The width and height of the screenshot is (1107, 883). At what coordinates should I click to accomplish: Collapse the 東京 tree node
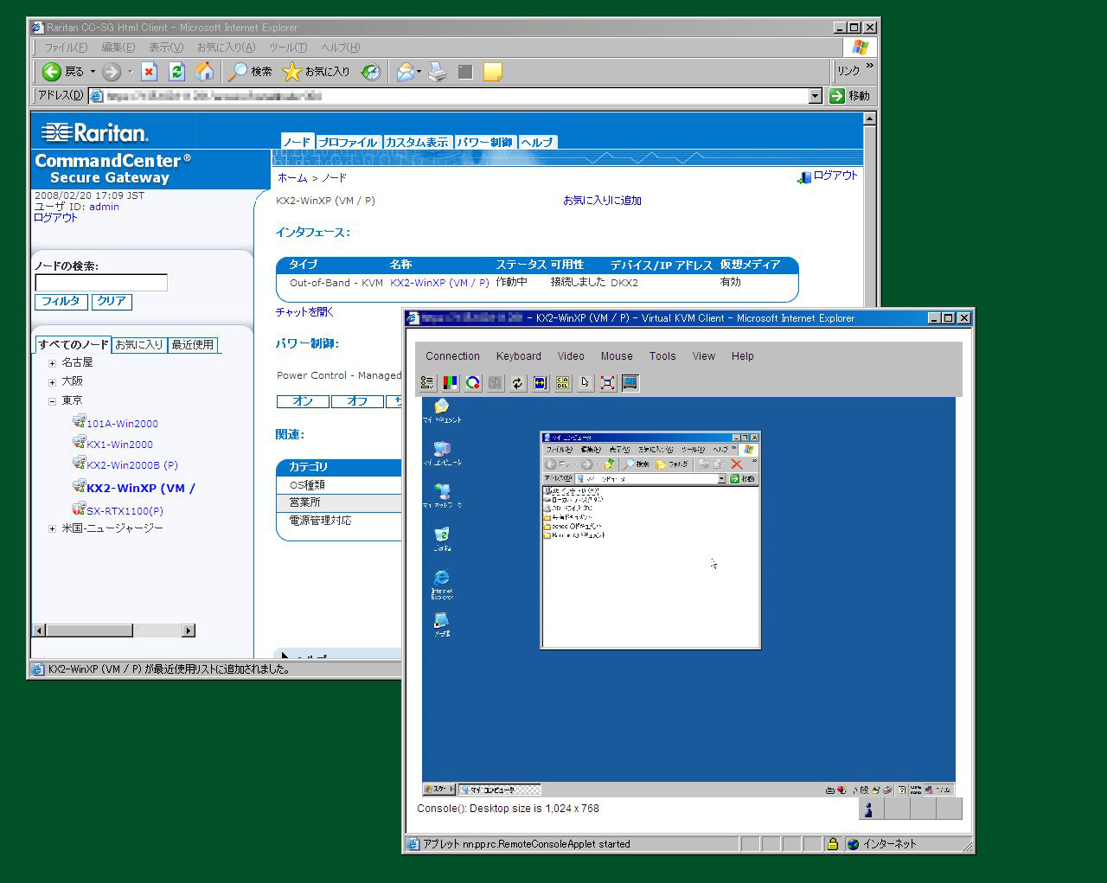click(52, 401)
